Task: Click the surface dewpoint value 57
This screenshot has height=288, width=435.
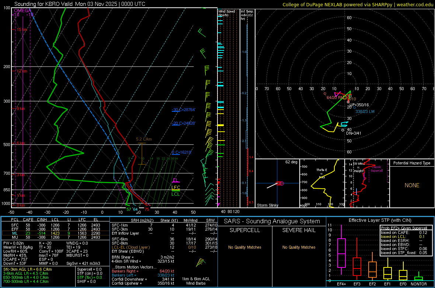Action: (x=129, y=209)
